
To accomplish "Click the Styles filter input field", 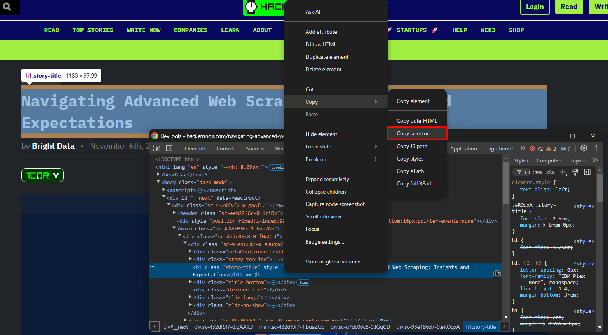I will pyautogui.click(x=527, y=172).
